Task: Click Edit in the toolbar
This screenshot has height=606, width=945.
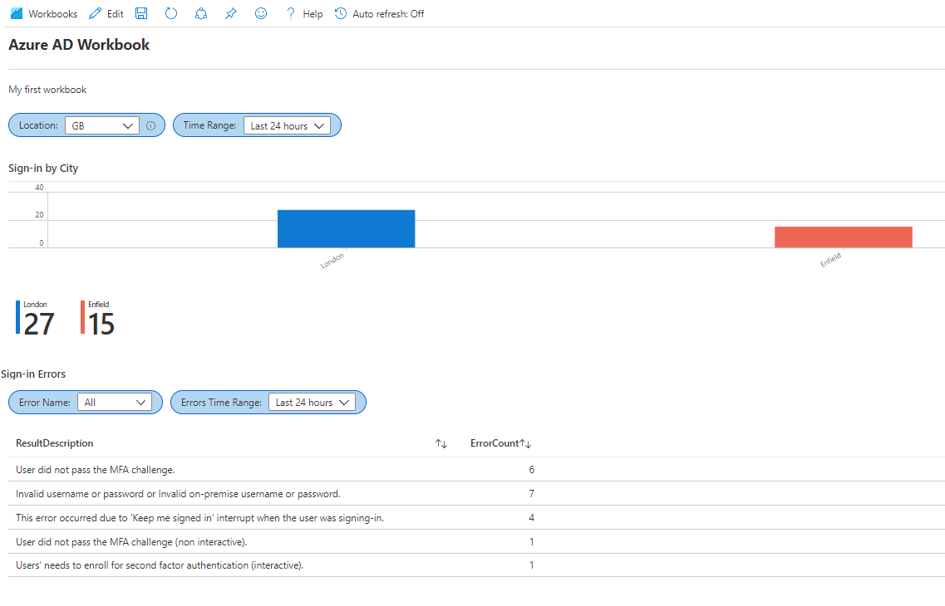Action: pyautogui.click(x=106, y=13)
